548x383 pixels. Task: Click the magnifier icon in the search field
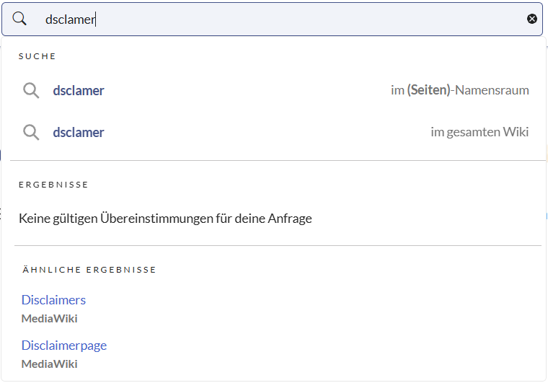click(x=19, y=19)
